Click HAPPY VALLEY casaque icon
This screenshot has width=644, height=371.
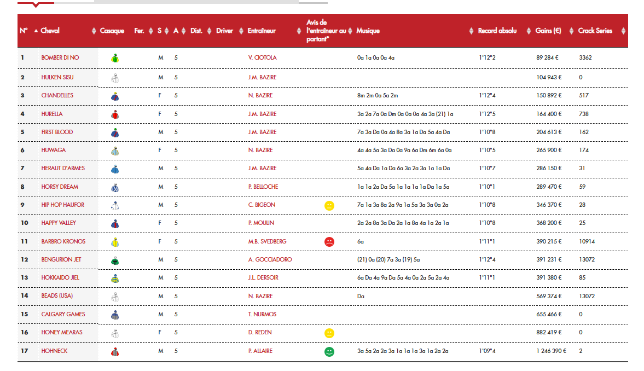tap(115, 224)
